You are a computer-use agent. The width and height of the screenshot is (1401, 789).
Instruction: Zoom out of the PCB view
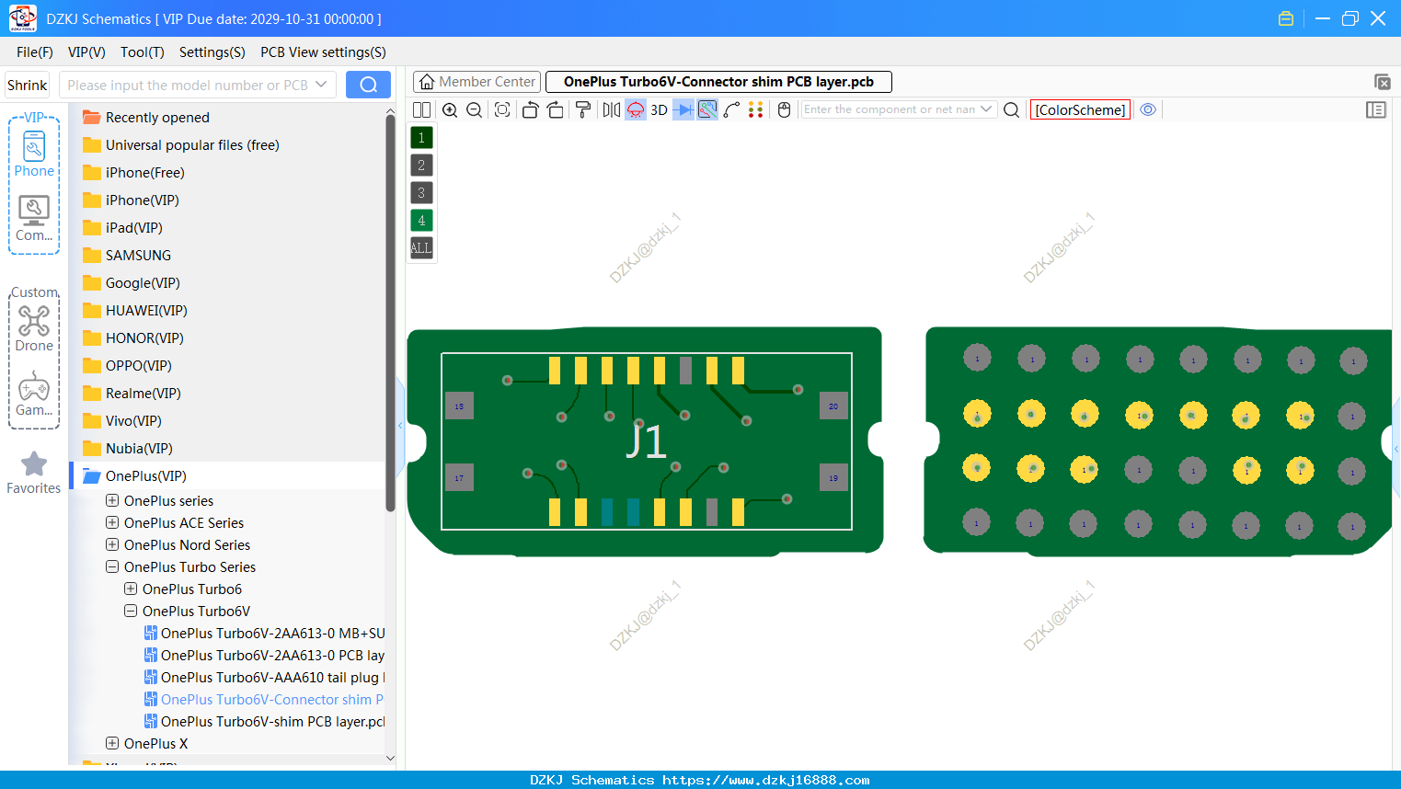(475, 110)
